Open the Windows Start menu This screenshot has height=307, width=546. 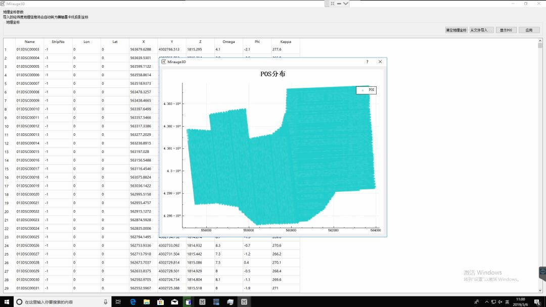point(7,301)
